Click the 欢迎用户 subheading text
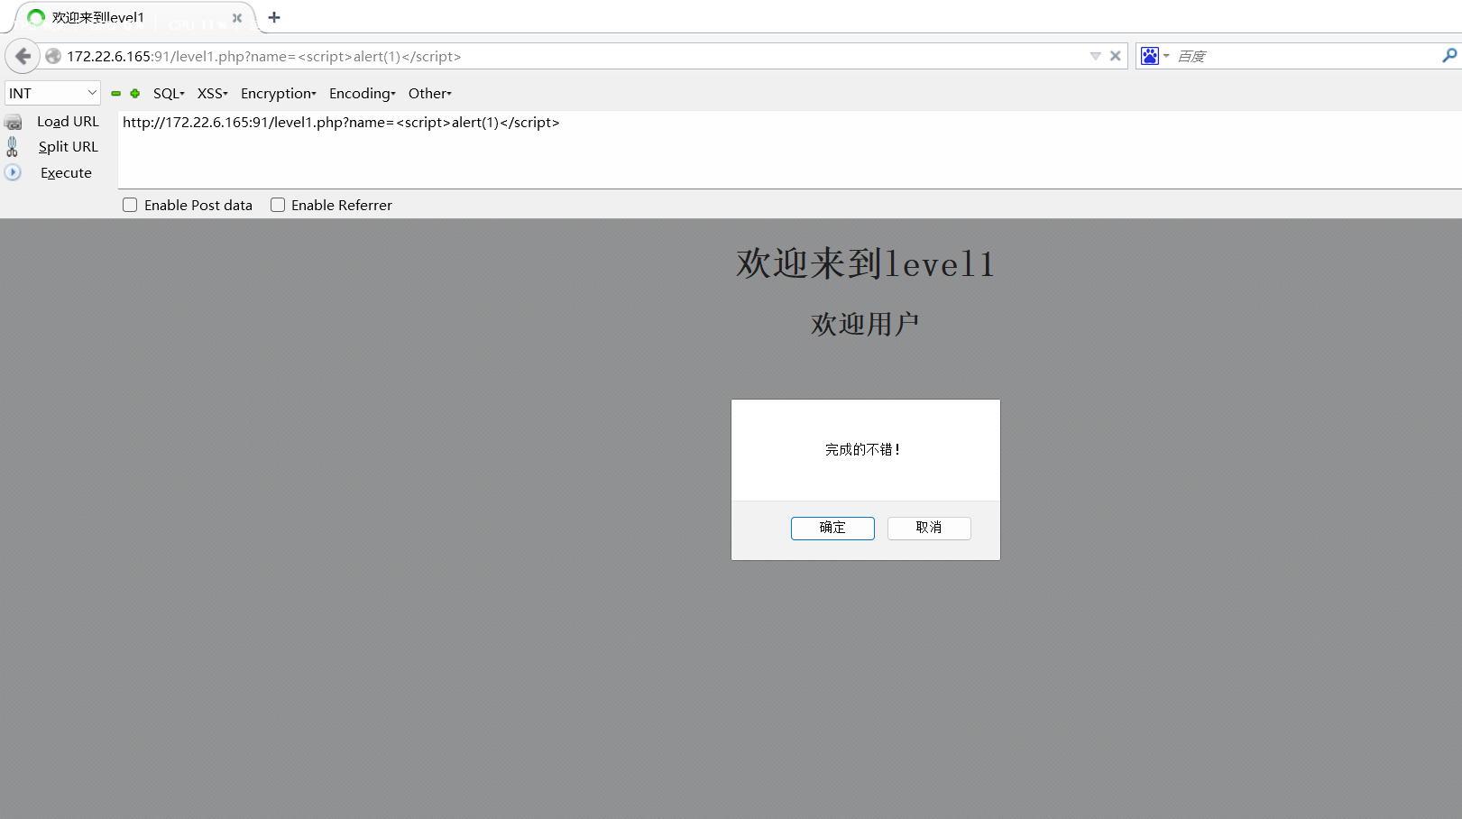Screen dimensions: 1462x819 coord(865,324)
